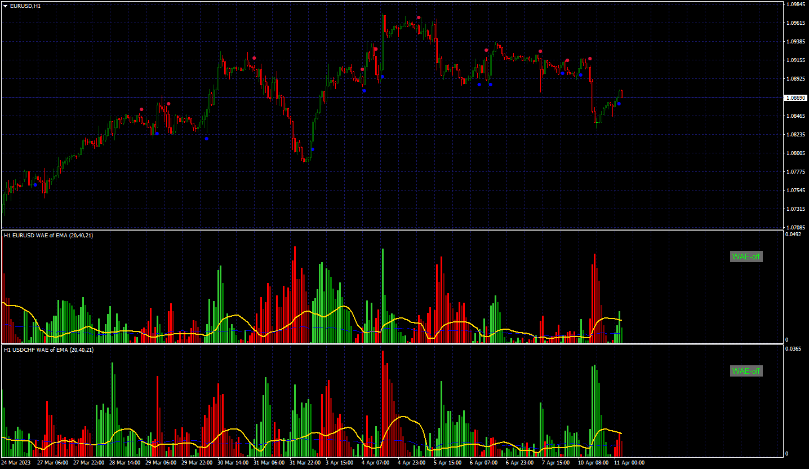Open the EURUSD,H1 chart dropdown arrow
The height and width of the screenshot is (469, 809).
tap(5, 6)
